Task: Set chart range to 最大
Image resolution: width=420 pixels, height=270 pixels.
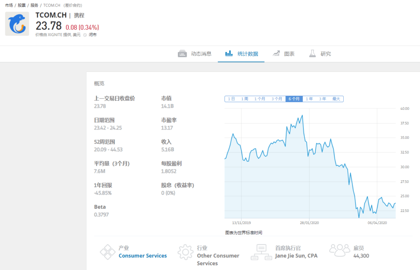Action: click(336, 99)
